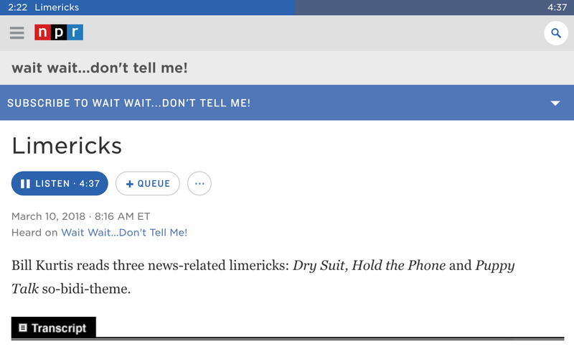Pause playback using the Listen pause icon
Image resolution: width=574 pixels, height=357 pixels.
(25, 184)
